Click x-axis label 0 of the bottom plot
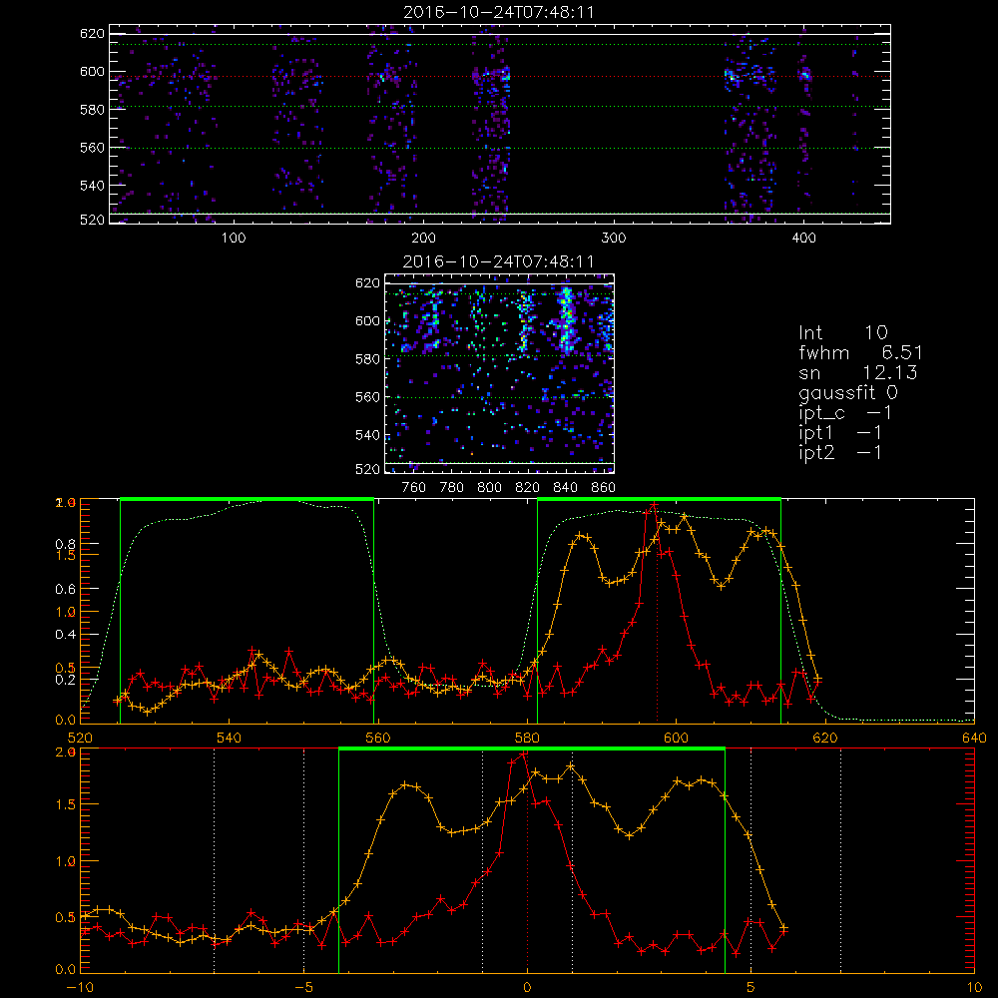This screenshot has height=998, width=998. tap(527, 988)
